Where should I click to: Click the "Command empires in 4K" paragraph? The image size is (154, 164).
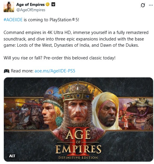(76, 39)
